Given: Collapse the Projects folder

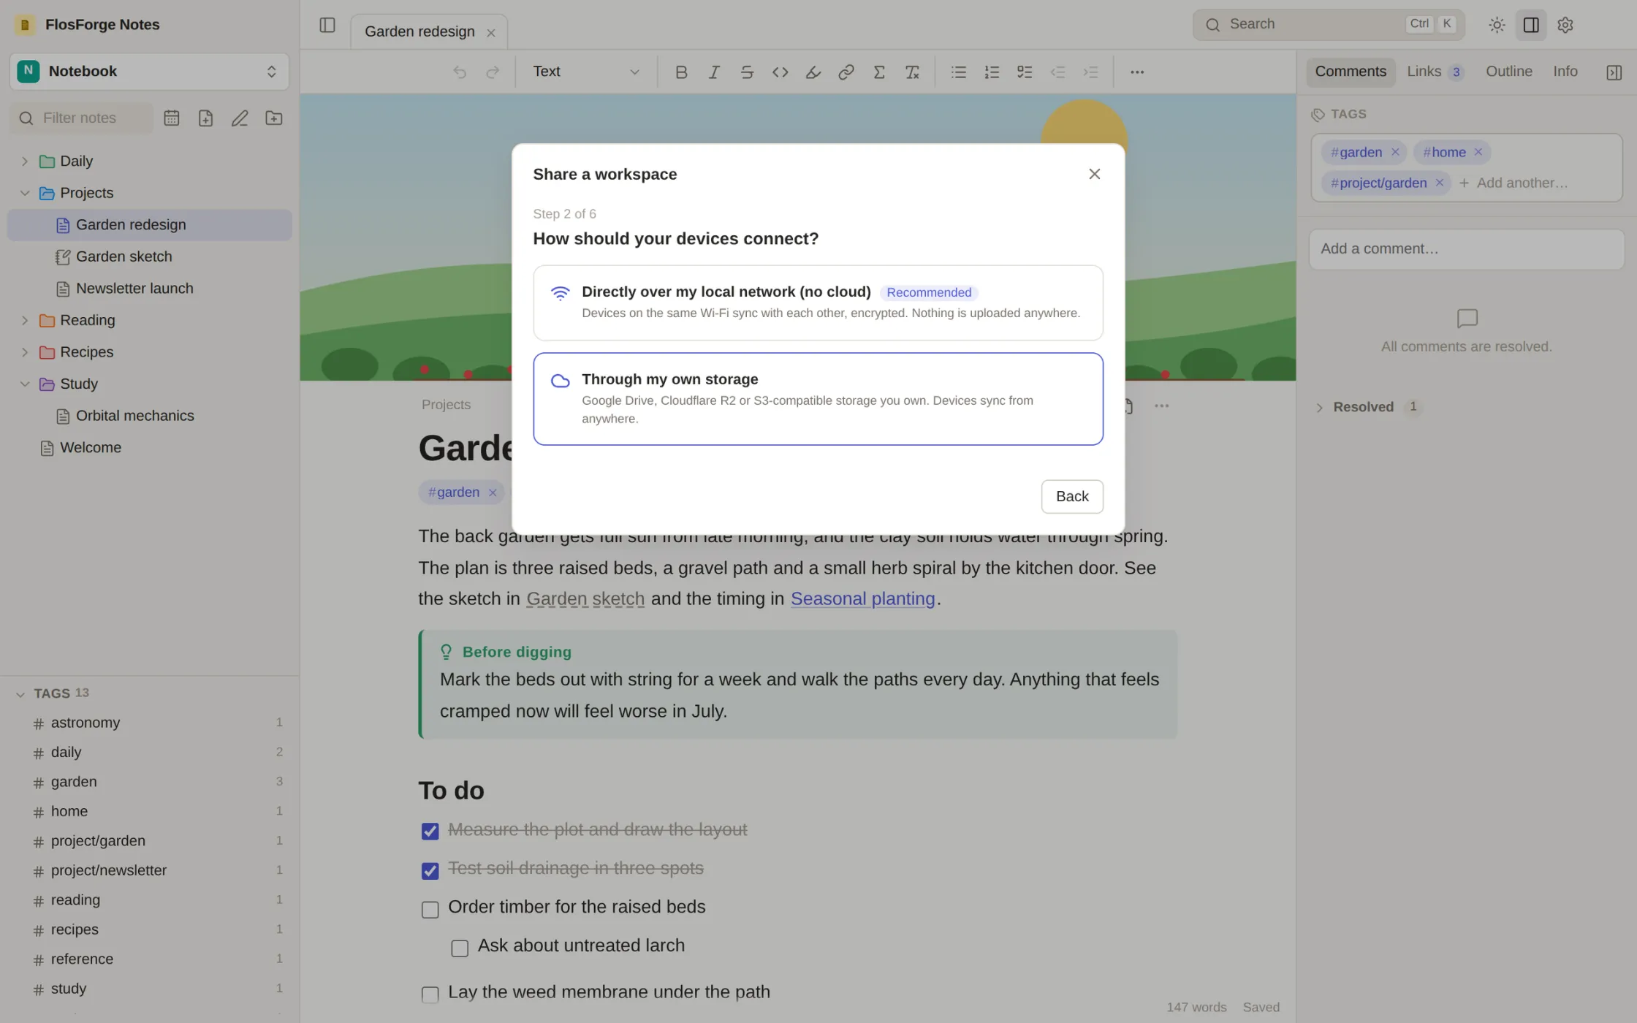Looking at the screenshot, I should pos(25,193).
